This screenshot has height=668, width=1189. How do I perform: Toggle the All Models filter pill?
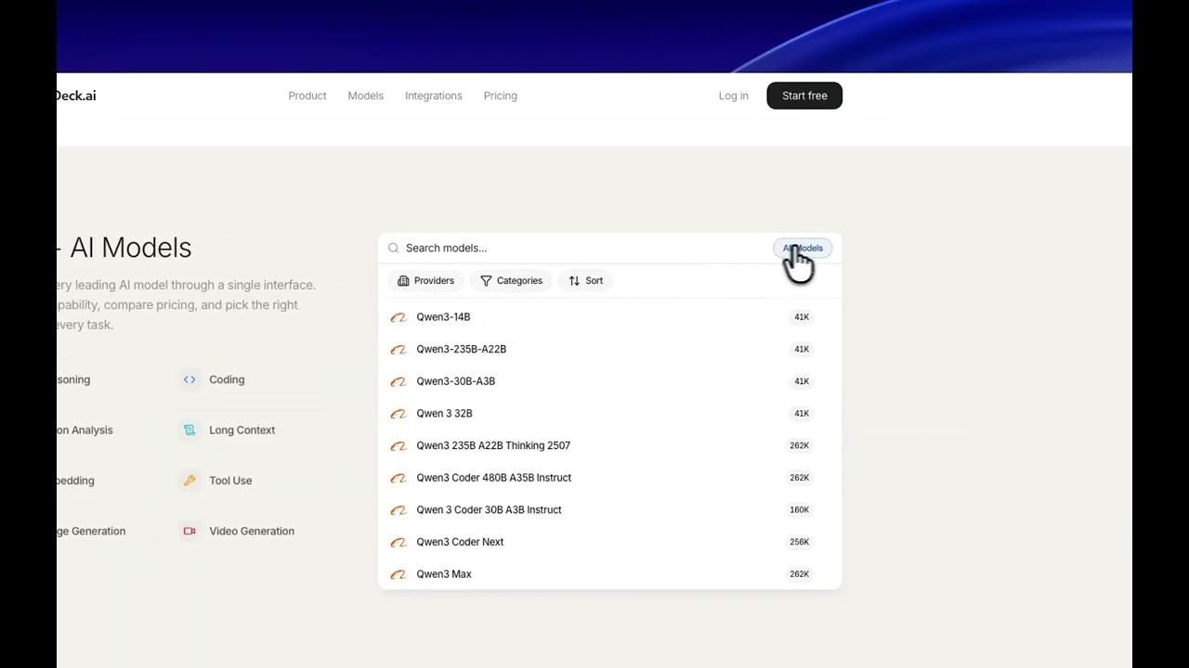point(803,248)
